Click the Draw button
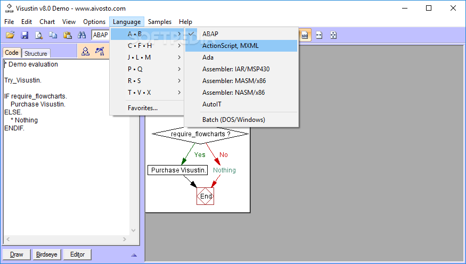This screenshot has height=264, width=466. pos(17,254)
